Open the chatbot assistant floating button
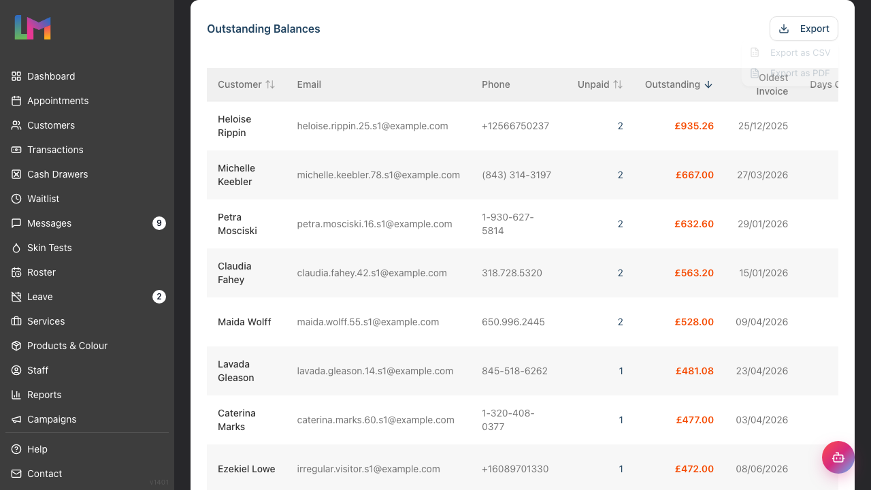This screenshot has height=490, width=871. [x=838, y=457]
